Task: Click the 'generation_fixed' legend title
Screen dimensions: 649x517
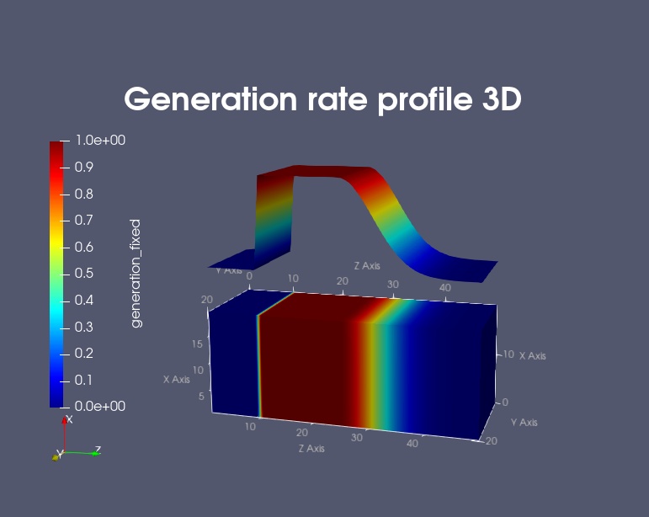Action: click(x=136, y=274)
